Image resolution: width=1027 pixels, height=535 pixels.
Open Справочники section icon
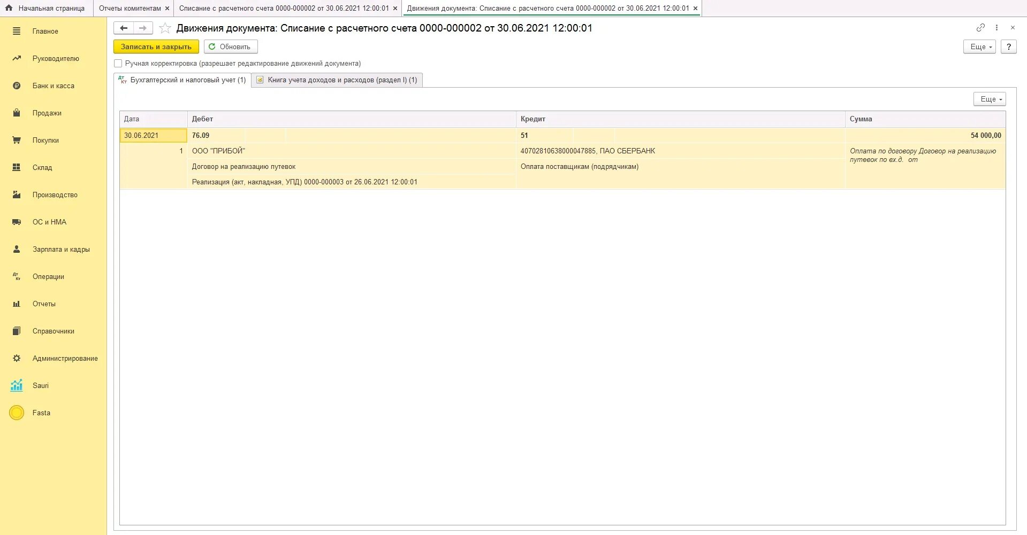(x=17, y=331)
